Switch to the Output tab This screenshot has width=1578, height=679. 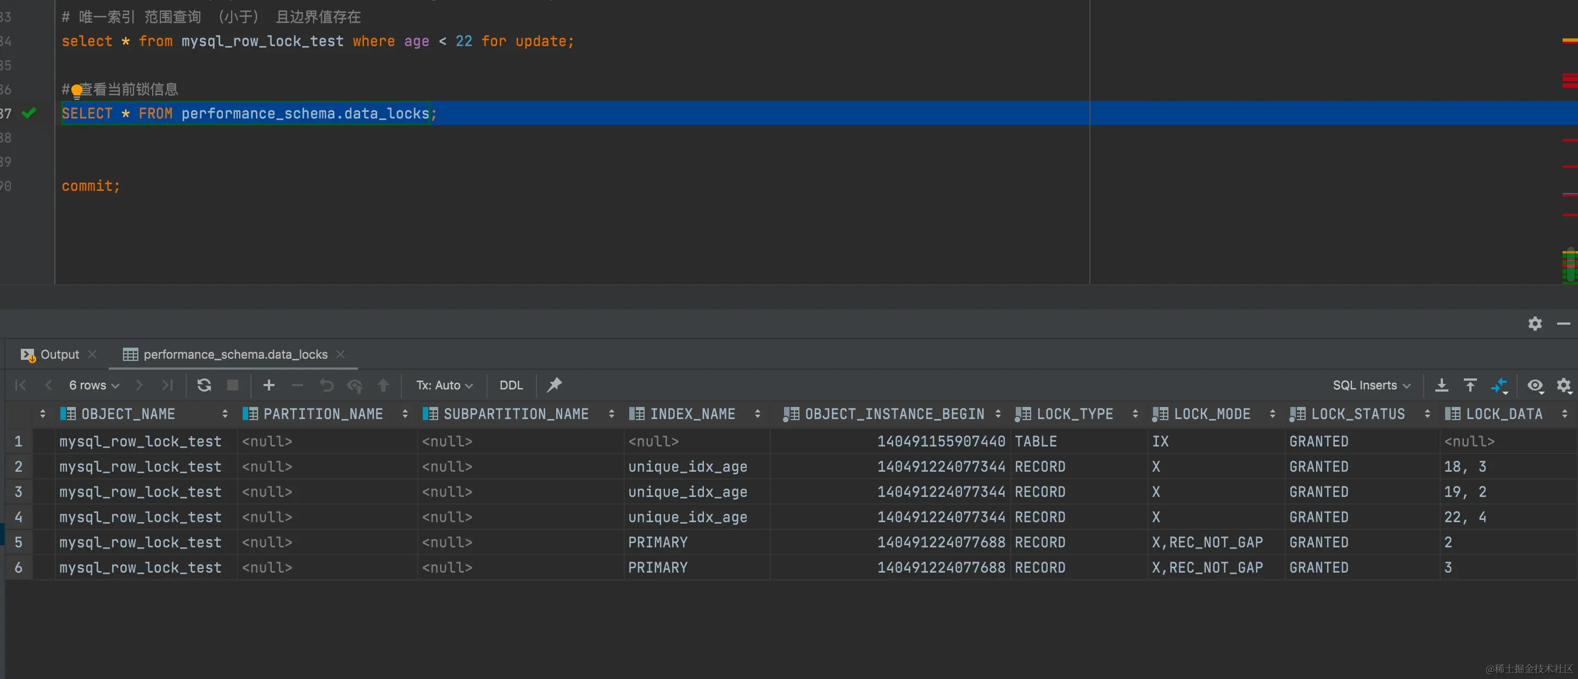tap(59, 354)
